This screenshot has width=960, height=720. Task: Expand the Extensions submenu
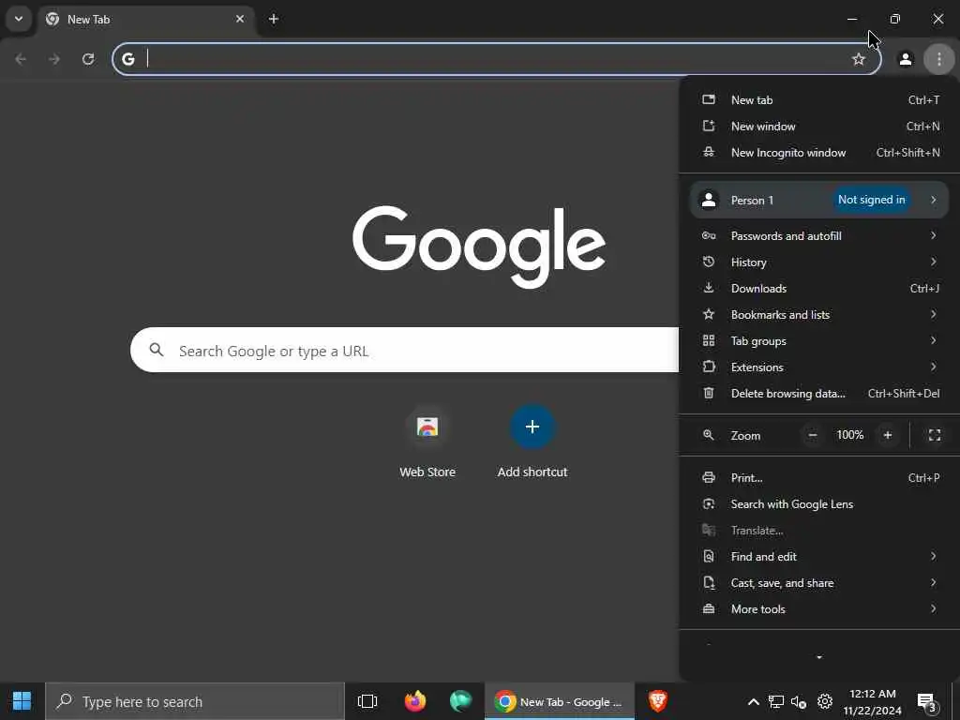click(x=819, y=367)
